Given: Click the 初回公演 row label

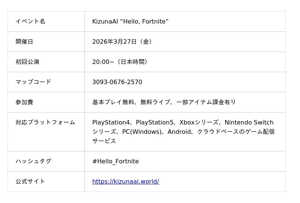Looking at the screenshot, I should tap(27, 62).
